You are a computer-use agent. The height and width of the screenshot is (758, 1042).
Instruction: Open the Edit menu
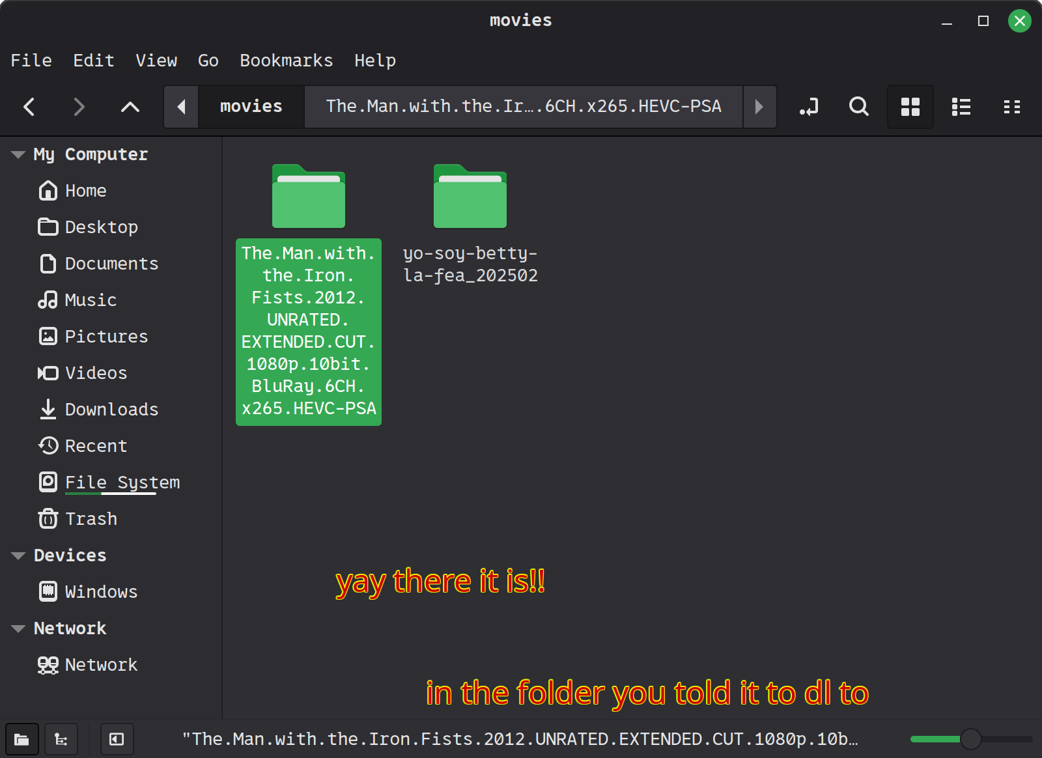tap(94, 61)
